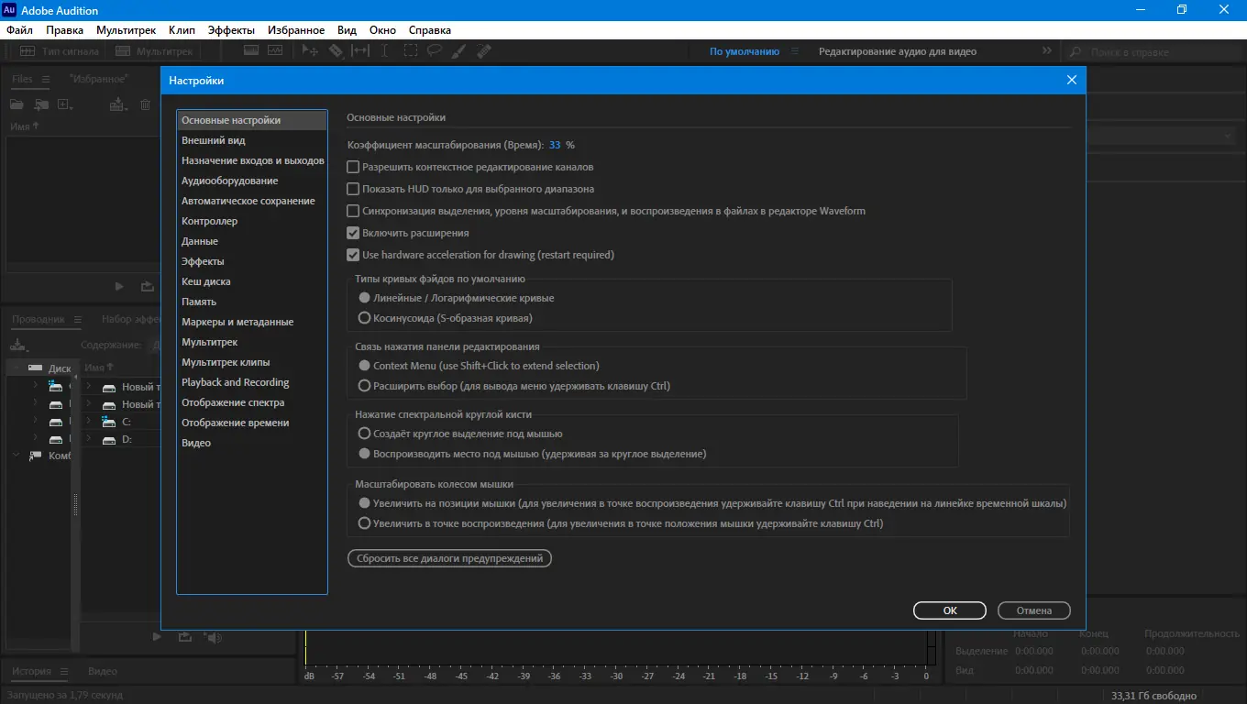Enable 'Разрешить контекстное редактирование каналов' checkbox
The height and width of the screenshot is (704, 1247).
coord(353,167)
